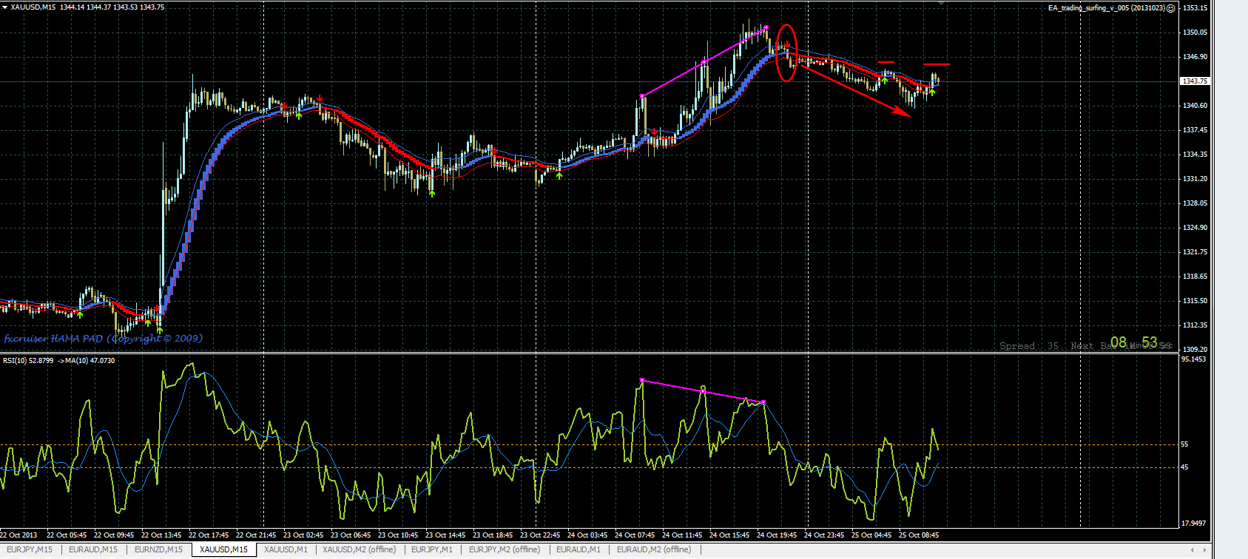Click the chart shift triangle marker
The image size is (1248, 559).
(941, 3)
